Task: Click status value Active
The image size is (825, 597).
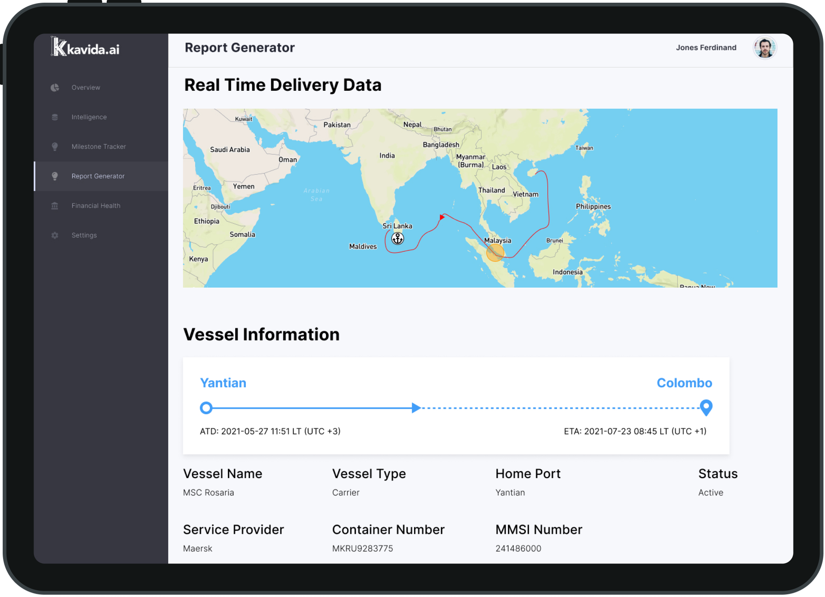Action: click(x=710, y=493)
